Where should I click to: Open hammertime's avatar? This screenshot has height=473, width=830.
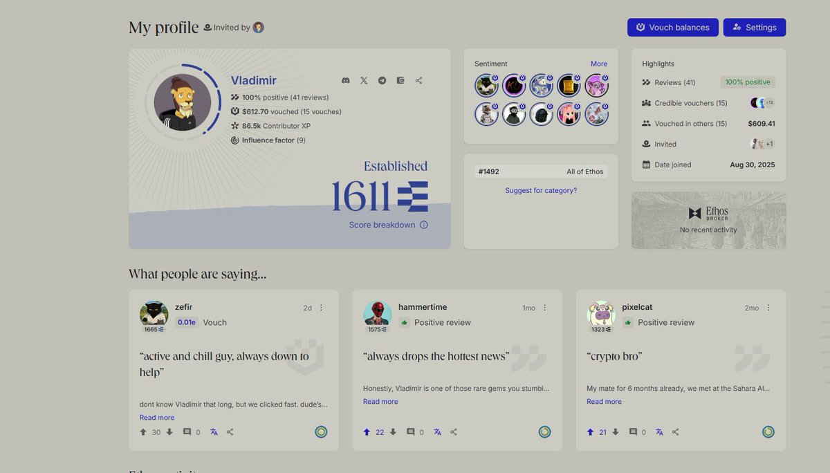click(377, 314)
